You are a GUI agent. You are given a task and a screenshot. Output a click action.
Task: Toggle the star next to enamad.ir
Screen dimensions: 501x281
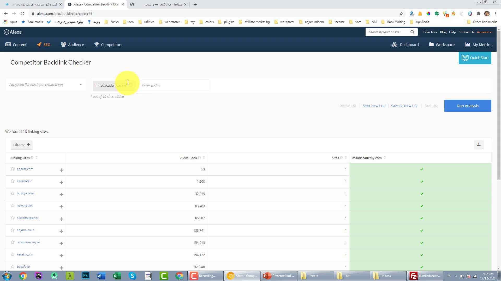tap(13, 181)
